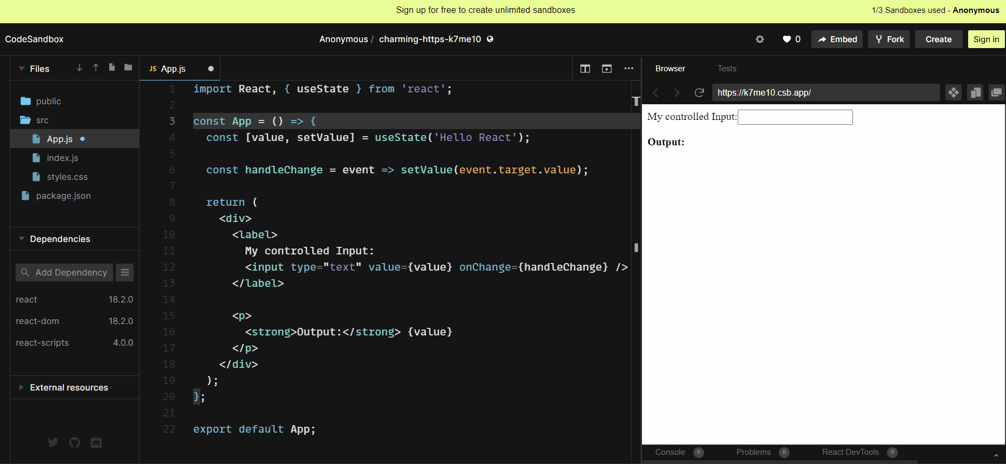Click the download arrow icon in Files header
Screen dimensions: 1006x464
pyautogui.click(x=80, y=68)
